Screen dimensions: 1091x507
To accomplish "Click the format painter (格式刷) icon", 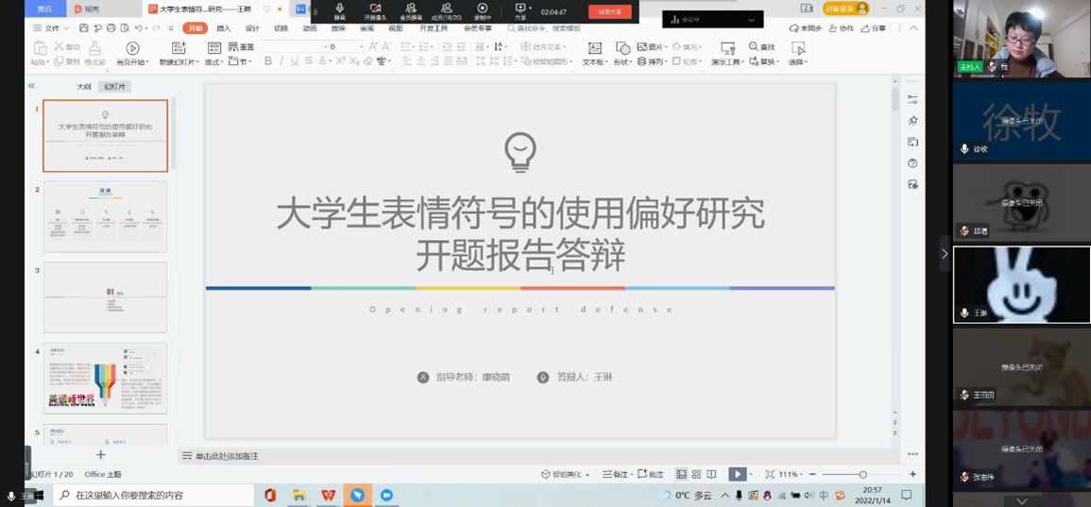I will [94, 49].
